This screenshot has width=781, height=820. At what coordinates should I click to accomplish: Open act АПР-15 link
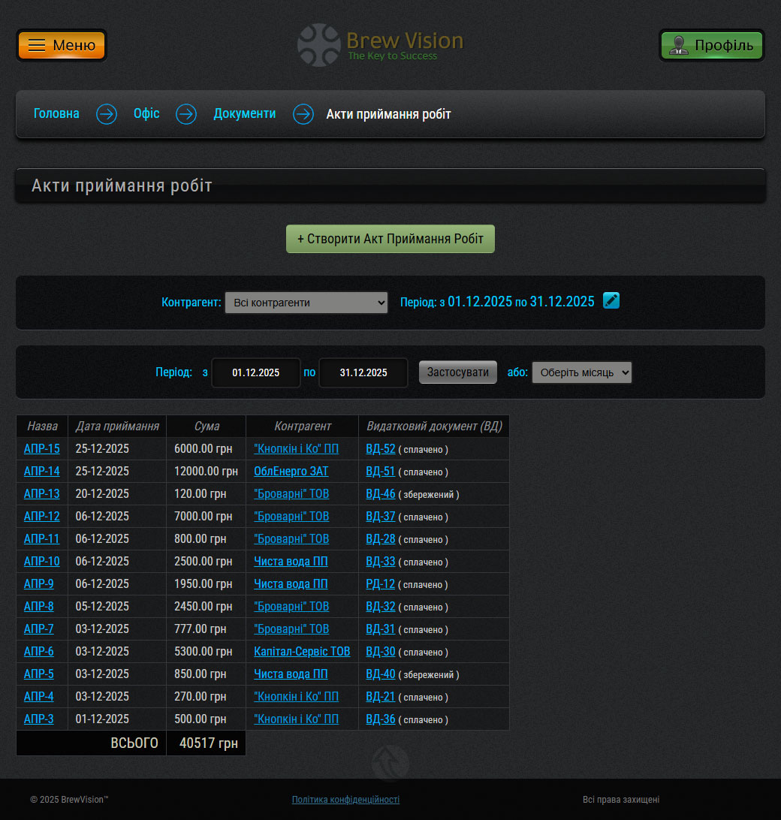point(42,449)
